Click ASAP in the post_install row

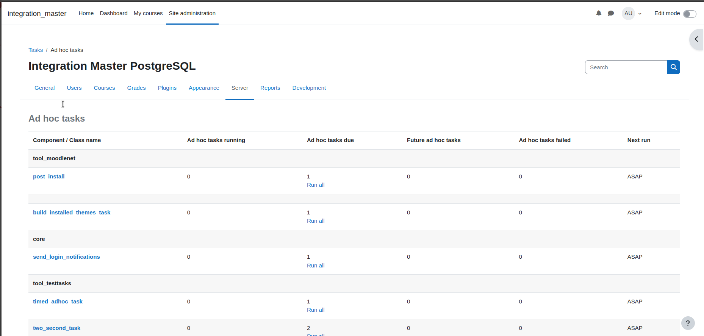(x=635, y=177)
